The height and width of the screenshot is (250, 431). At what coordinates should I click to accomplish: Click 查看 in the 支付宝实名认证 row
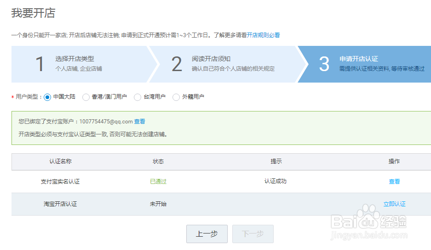394,182
